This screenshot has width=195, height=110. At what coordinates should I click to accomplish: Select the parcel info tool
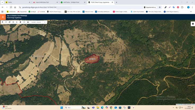[x=17, y=22]
